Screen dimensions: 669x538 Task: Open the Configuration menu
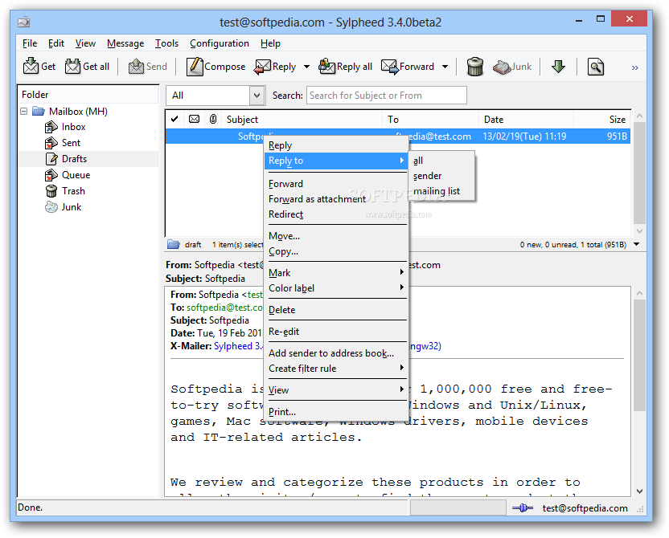point(220,43)
